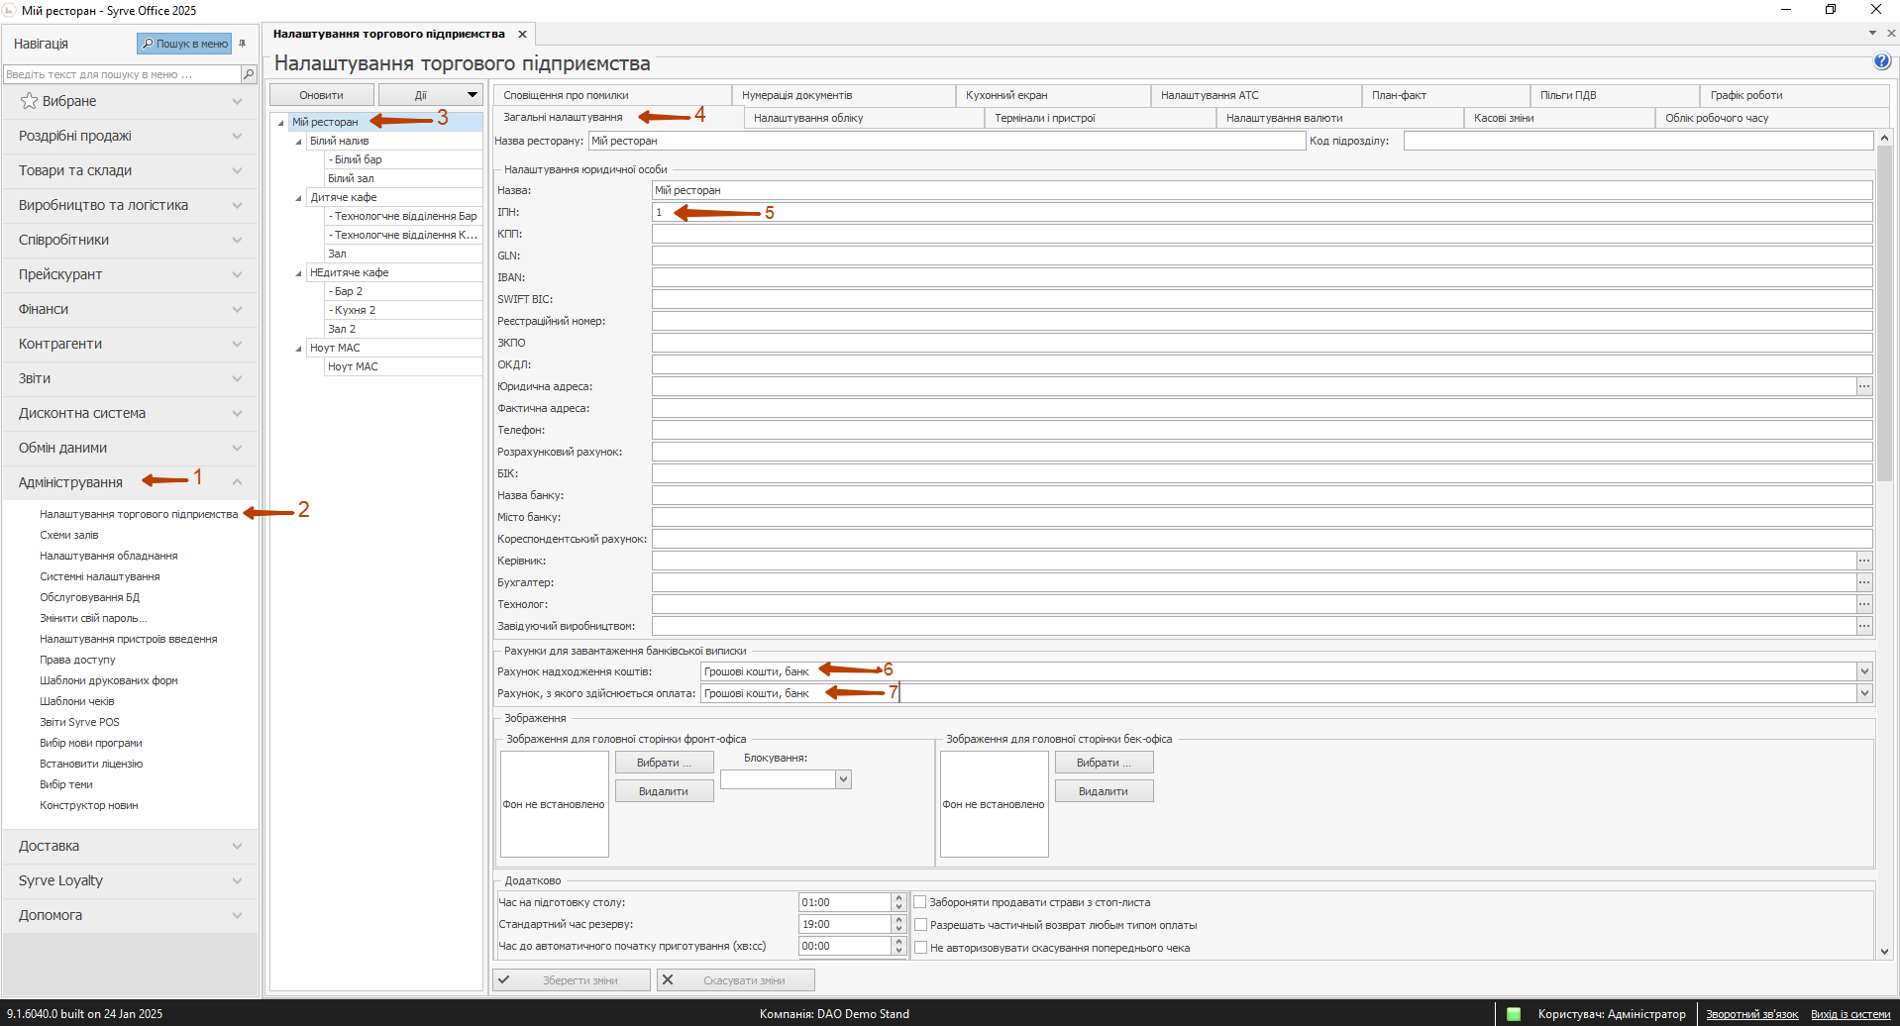Click the blue help question mark icon
The height and width of the screenshot is (1026, 1900).
pos(1882,61)
